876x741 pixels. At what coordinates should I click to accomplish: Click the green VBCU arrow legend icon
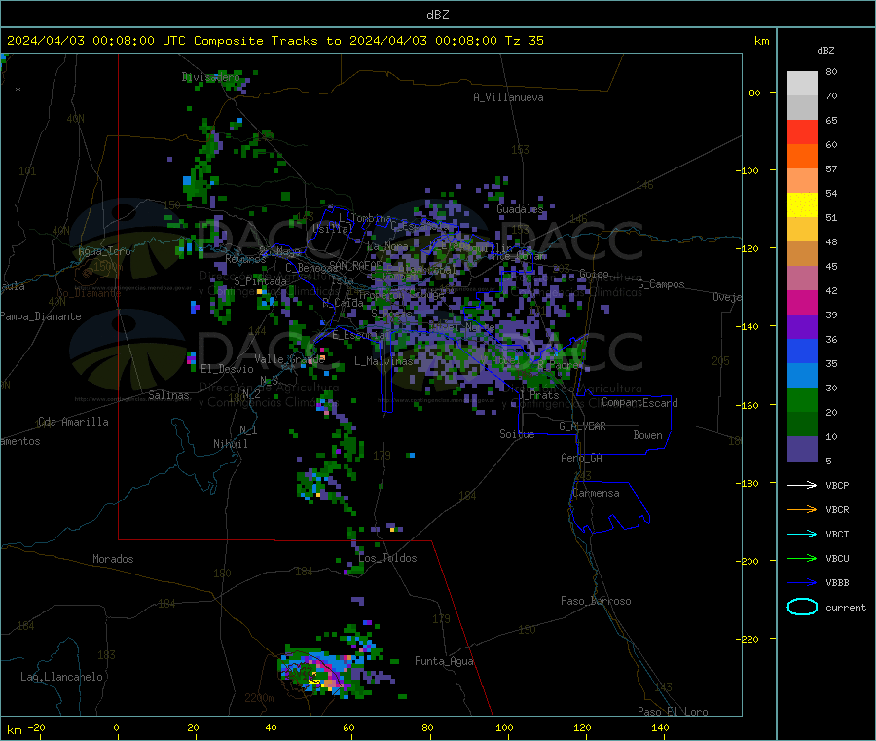[802, 558]
